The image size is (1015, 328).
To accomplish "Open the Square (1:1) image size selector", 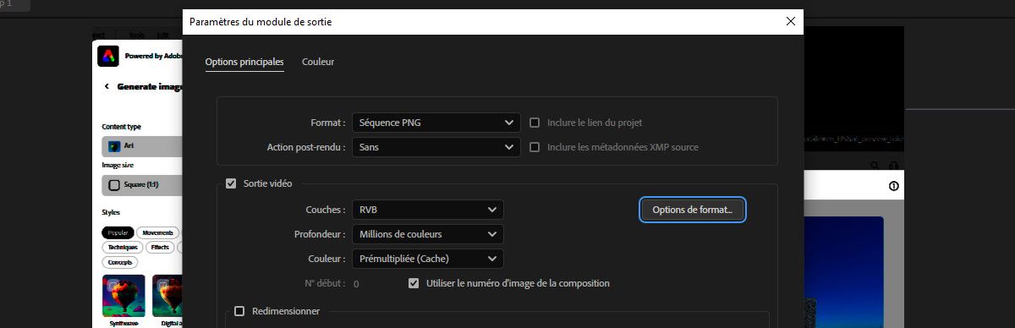I will pos(142,184).
